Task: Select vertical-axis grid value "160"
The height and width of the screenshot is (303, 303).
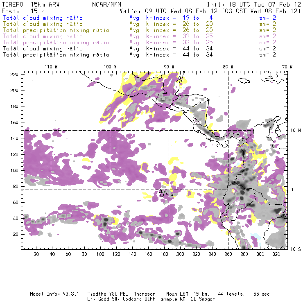Action: [x=14, y=122]
